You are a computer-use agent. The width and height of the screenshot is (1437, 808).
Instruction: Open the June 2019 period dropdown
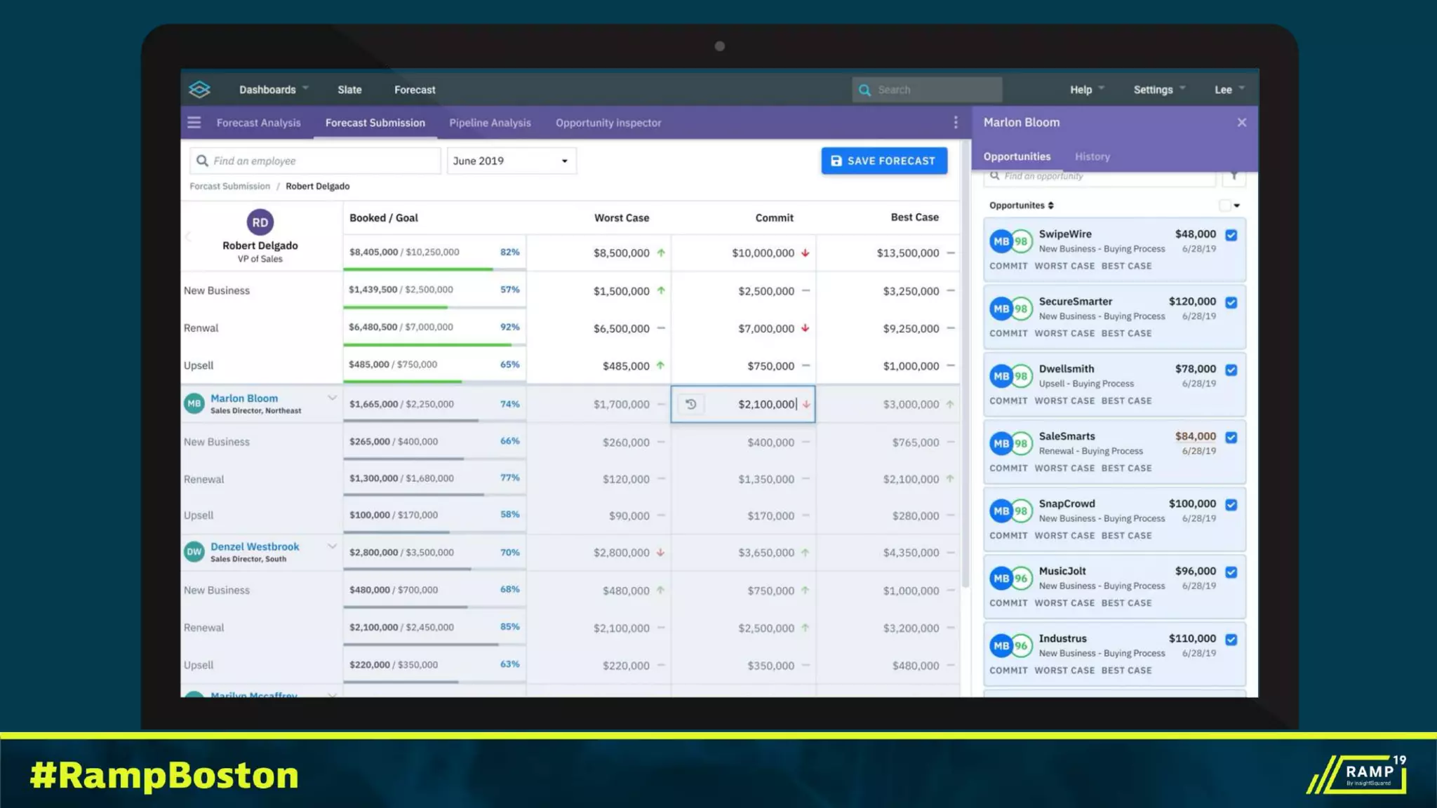pos(512,161)
